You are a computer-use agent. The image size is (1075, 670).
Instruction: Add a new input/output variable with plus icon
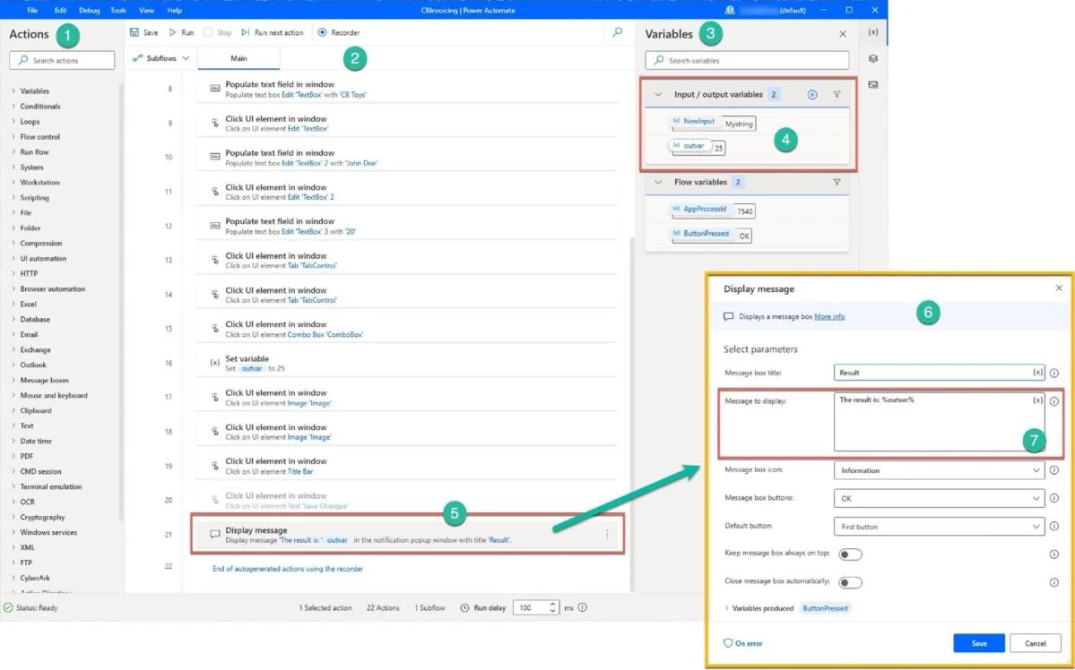pos(812,95)
